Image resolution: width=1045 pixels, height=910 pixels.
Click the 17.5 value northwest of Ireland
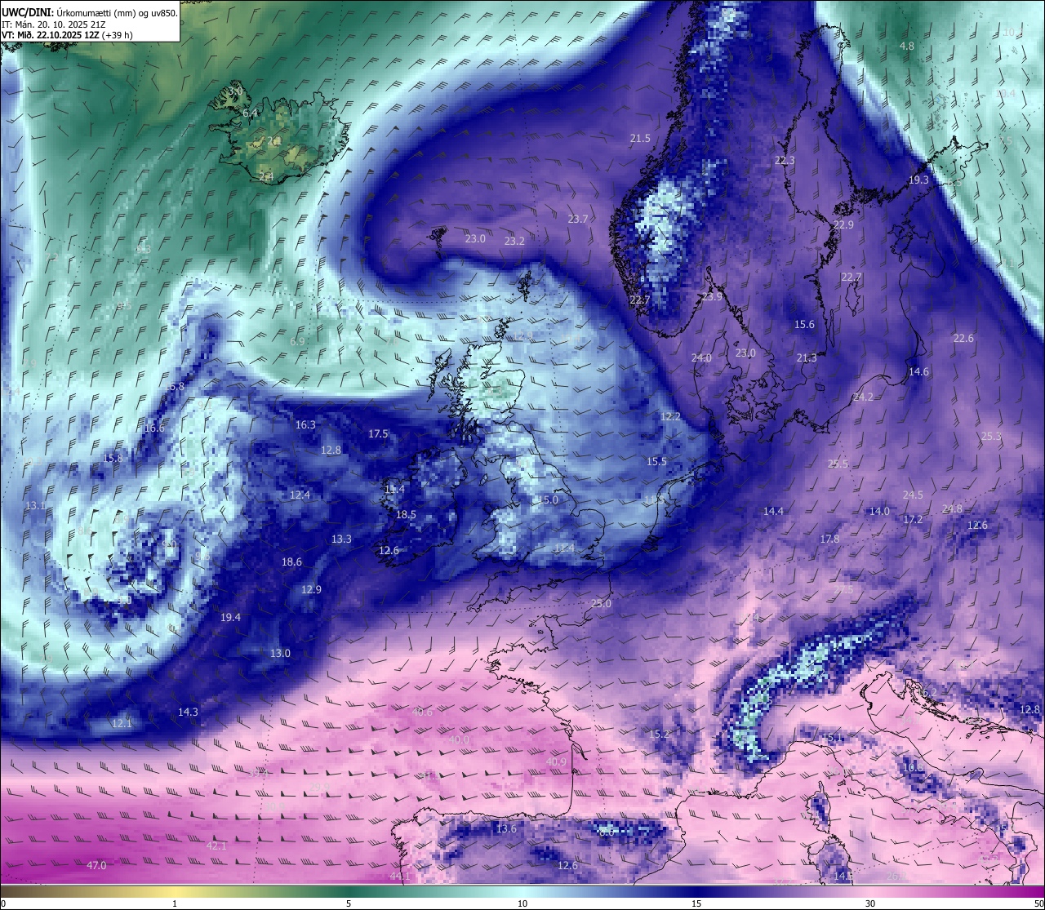378,434
